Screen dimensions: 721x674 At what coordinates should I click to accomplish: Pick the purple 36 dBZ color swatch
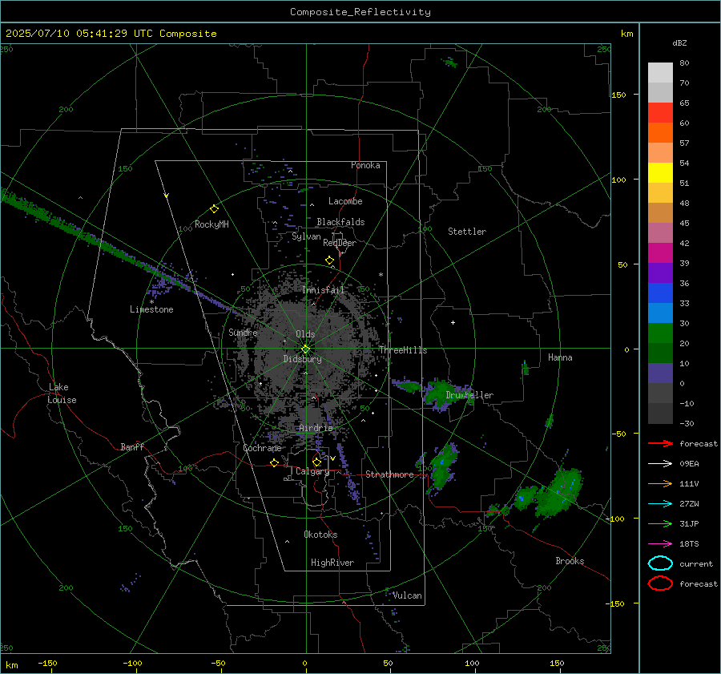pyautogui.click(x=660, y=273)
